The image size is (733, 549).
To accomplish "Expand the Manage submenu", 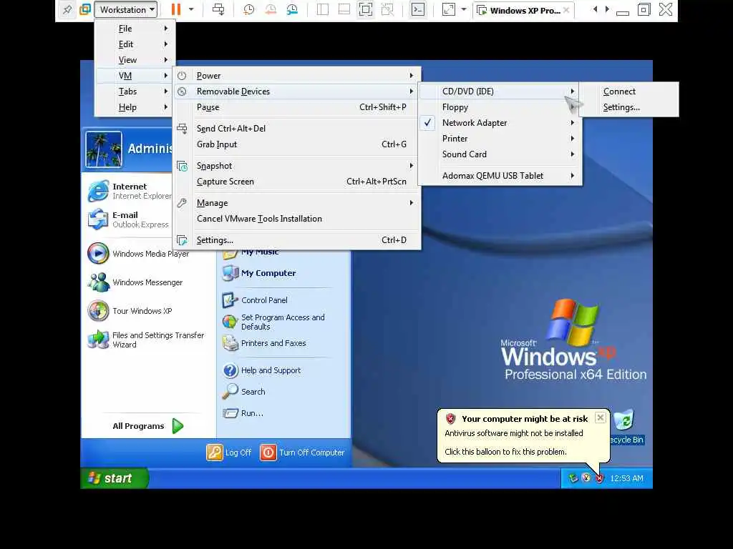I will (x=297, y=203).
